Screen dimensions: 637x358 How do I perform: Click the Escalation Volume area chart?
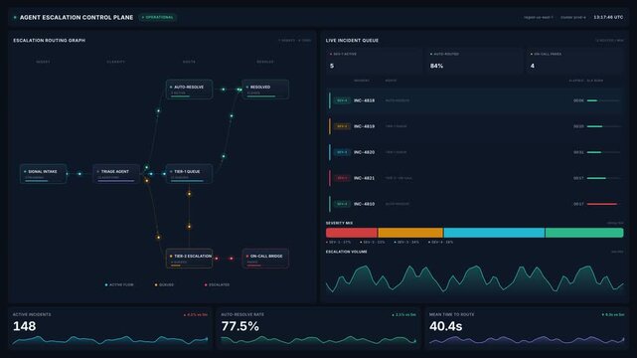(x=474, y=278)
